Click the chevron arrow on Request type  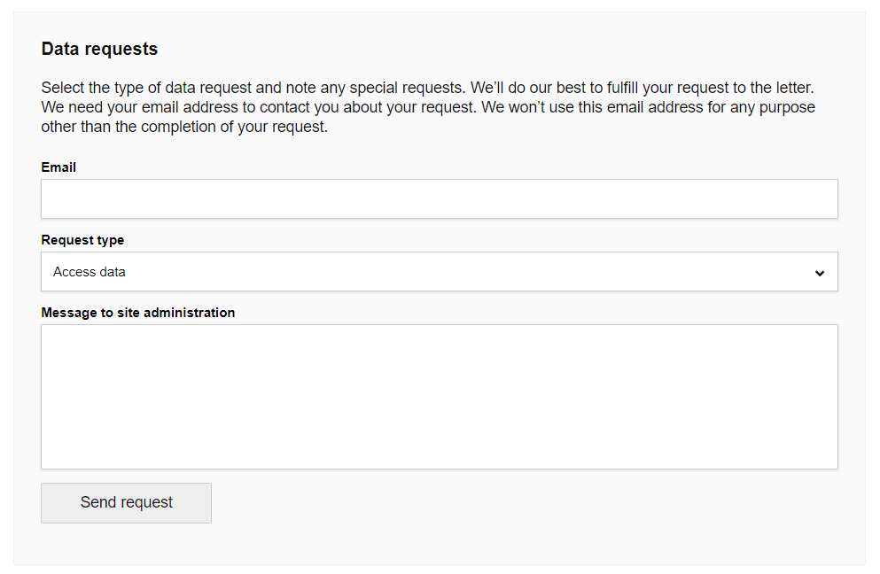(820, 273)
